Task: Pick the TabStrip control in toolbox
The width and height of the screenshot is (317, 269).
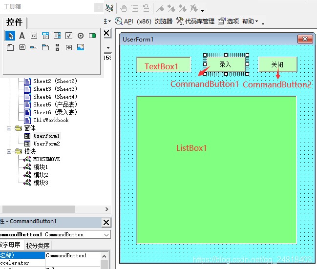Action: pos(34,47)
